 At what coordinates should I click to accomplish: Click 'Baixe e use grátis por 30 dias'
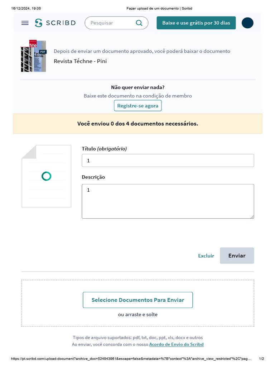pos(196,23)
